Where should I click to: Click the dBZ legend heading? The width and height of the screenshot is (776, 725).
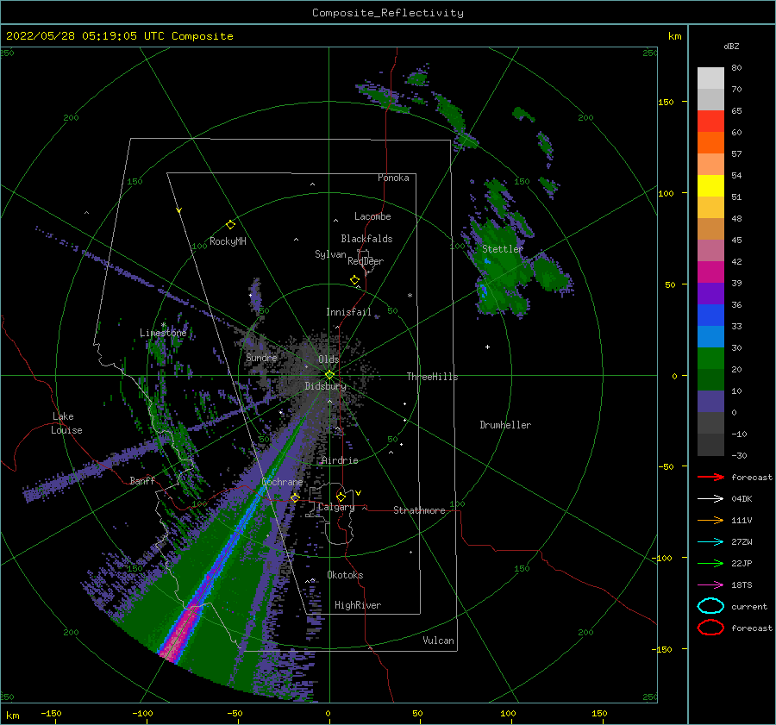pos(731,46)
